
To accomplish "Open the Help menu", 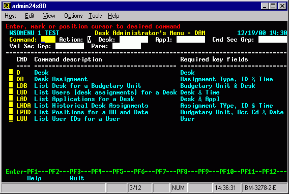I will [113, 16].
